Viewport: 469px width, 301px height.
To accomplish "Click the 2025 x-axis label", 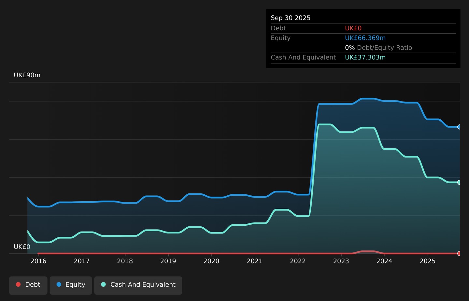I will click(x=428, y=261).
